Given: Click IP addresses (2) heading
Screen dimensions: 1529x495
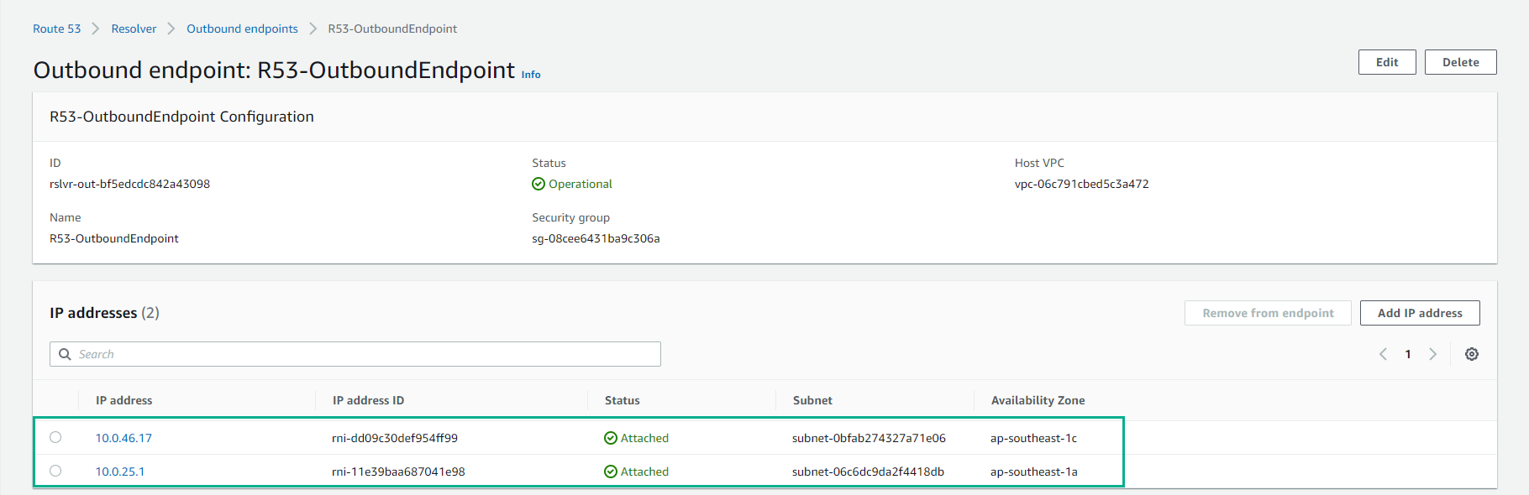Looking at the screenshot, I should pos(104,313).
